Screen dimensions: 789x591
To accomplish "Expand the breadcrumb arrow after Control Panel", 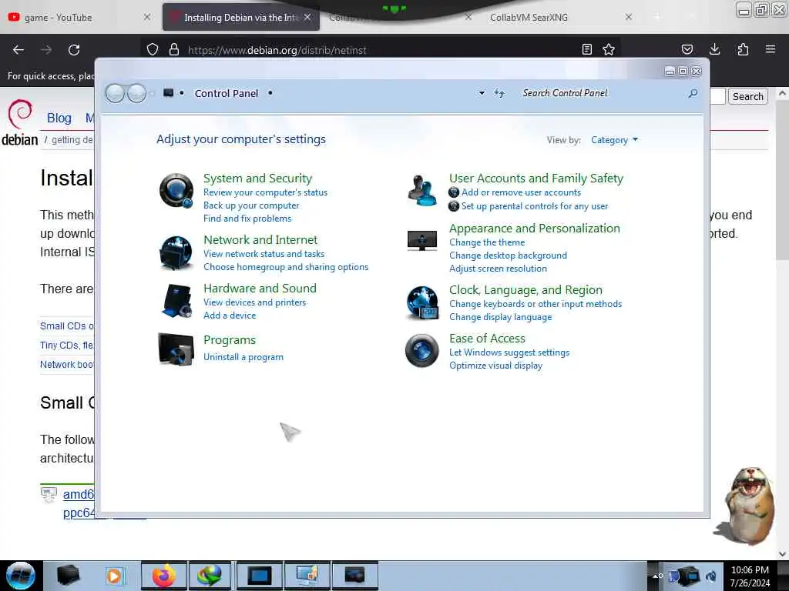I will 270,93.
